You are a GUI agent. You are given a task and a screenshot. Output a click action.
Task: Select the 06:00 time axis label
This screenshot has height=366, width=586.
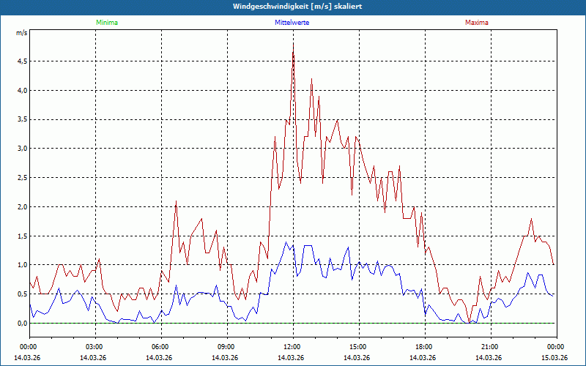pos(160,347)
